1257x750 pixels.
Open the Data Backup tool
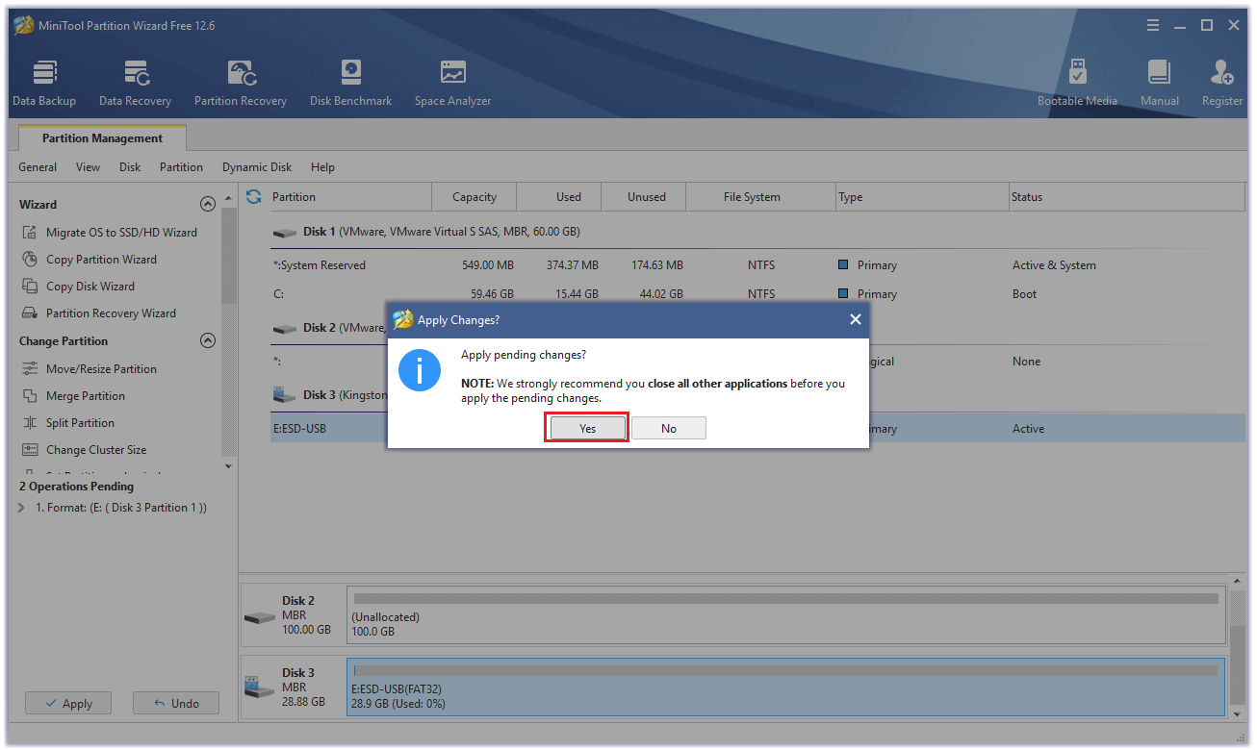point(44,83)
